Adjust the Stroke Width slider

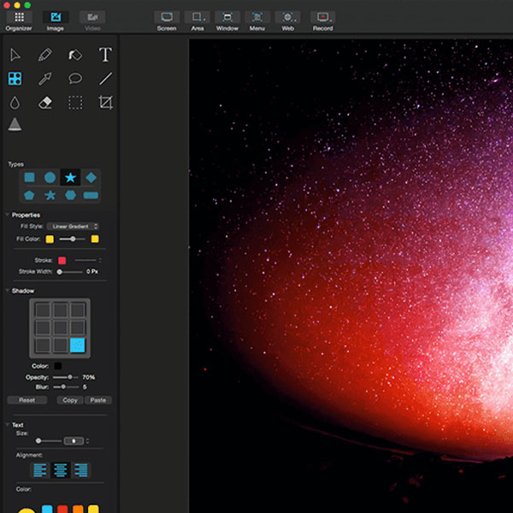tap(69, 272)
